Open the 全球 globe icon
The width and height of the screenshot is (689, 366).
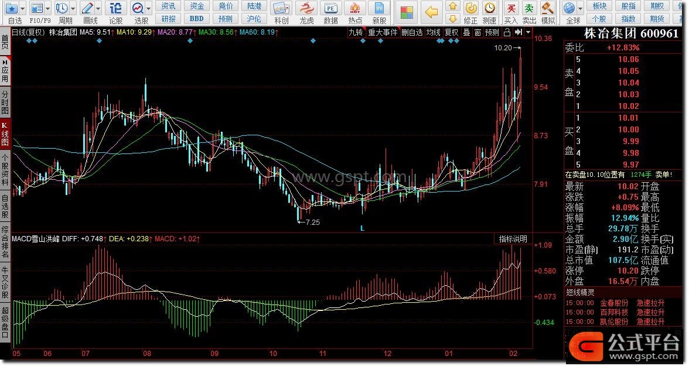coord(569,8)
